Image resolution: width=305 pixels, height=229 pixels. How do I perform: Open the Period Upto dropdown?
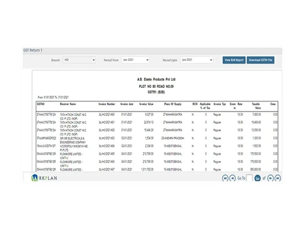pyautogui.click(x=196, y=60)
